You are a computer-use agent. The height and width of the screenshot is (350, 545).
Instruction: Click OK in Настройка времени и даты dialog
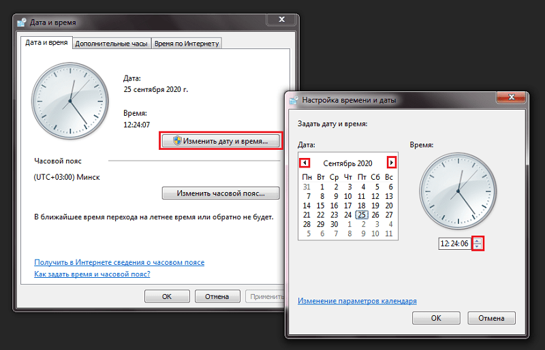(x=436, y=318)
